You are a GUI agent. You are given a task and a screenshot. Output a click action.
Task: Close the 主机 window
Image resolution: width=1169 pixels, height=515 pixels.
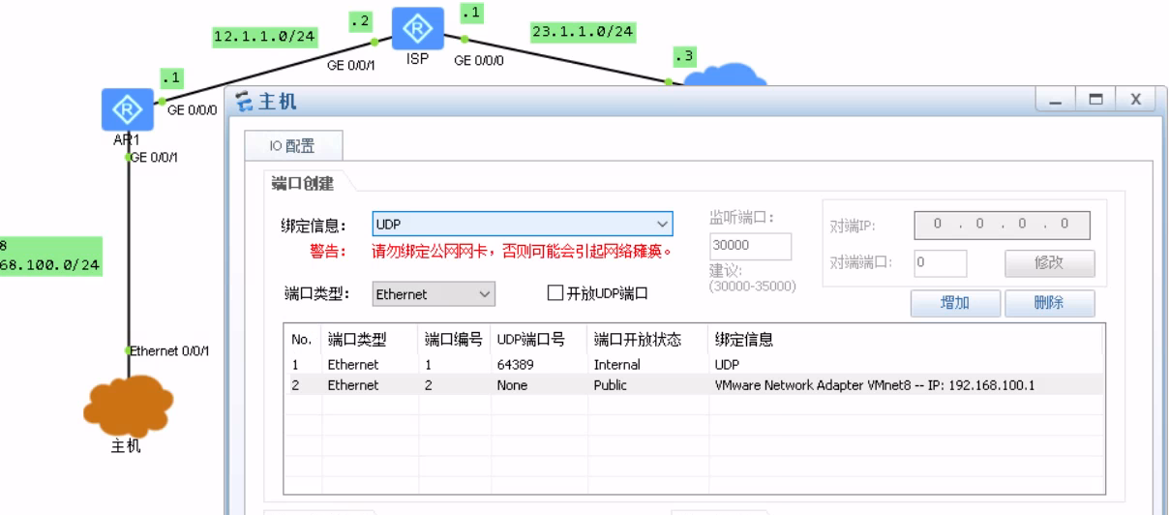click(1135, 101)
